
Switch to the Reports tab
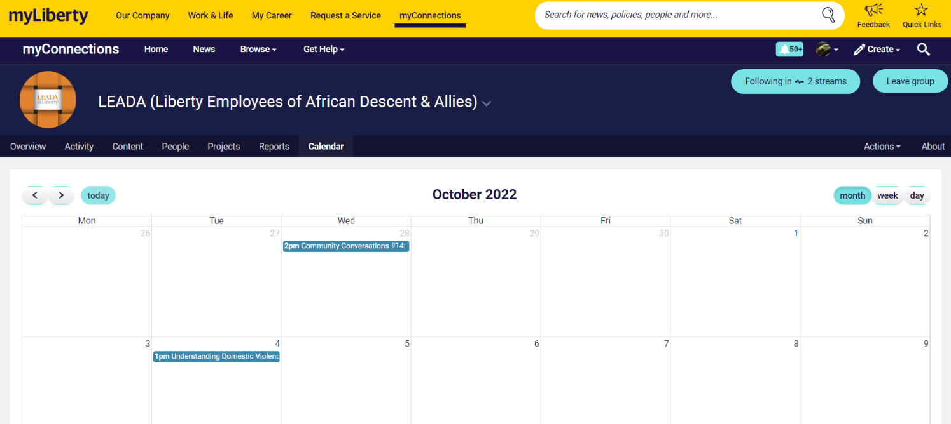coord(274,146)
